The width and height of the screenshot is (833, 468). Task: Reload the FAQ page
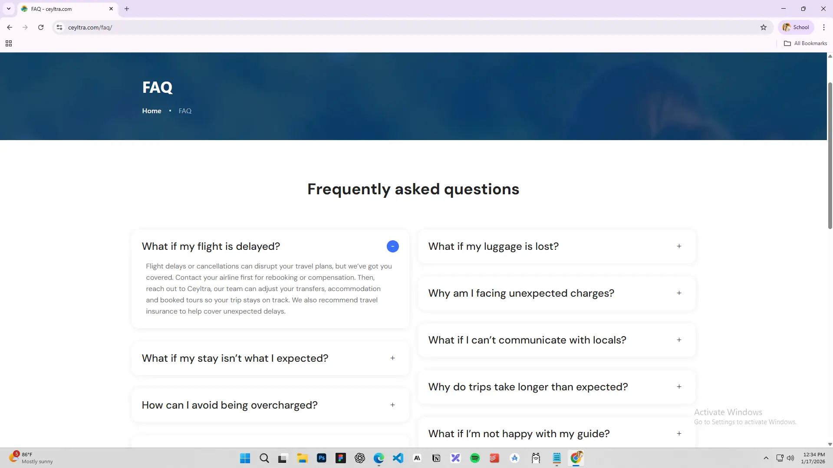tap(41, 27)
